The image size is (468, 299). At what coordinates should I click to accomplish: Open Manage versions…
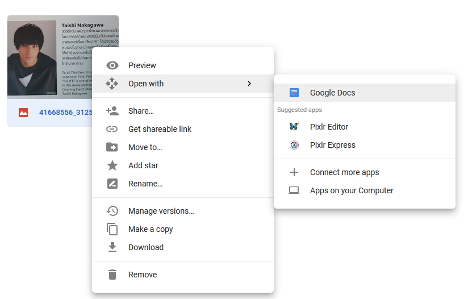(161, 211)
